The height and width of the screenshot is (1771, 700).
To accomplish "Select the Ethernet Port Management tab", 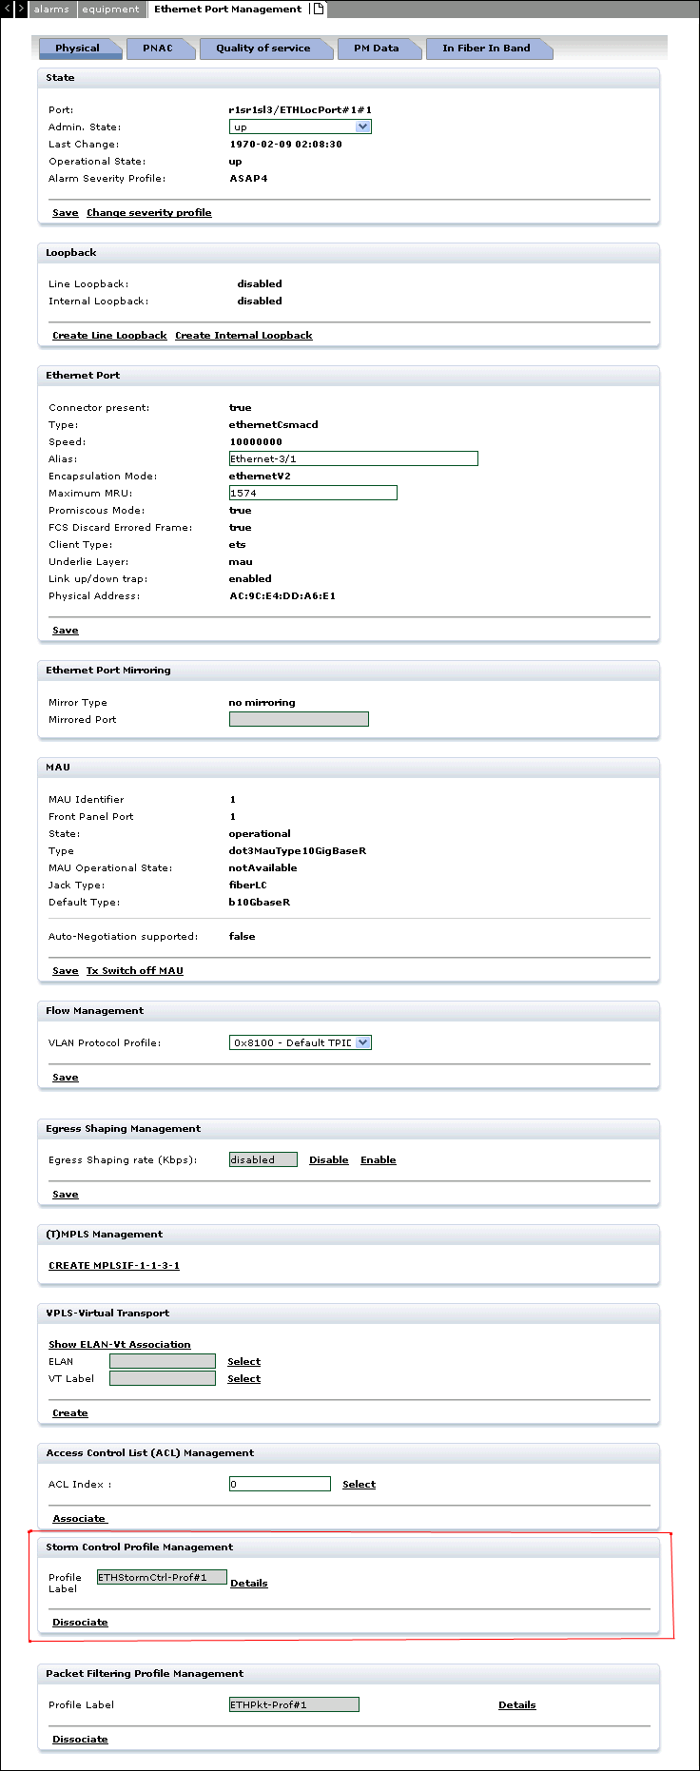I will 228,10.
